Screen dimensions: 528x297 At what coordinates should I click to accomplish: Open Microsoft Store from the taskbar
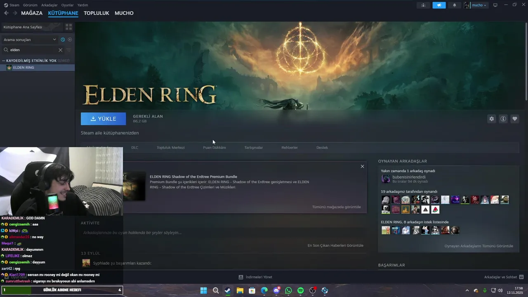(252, 290)
